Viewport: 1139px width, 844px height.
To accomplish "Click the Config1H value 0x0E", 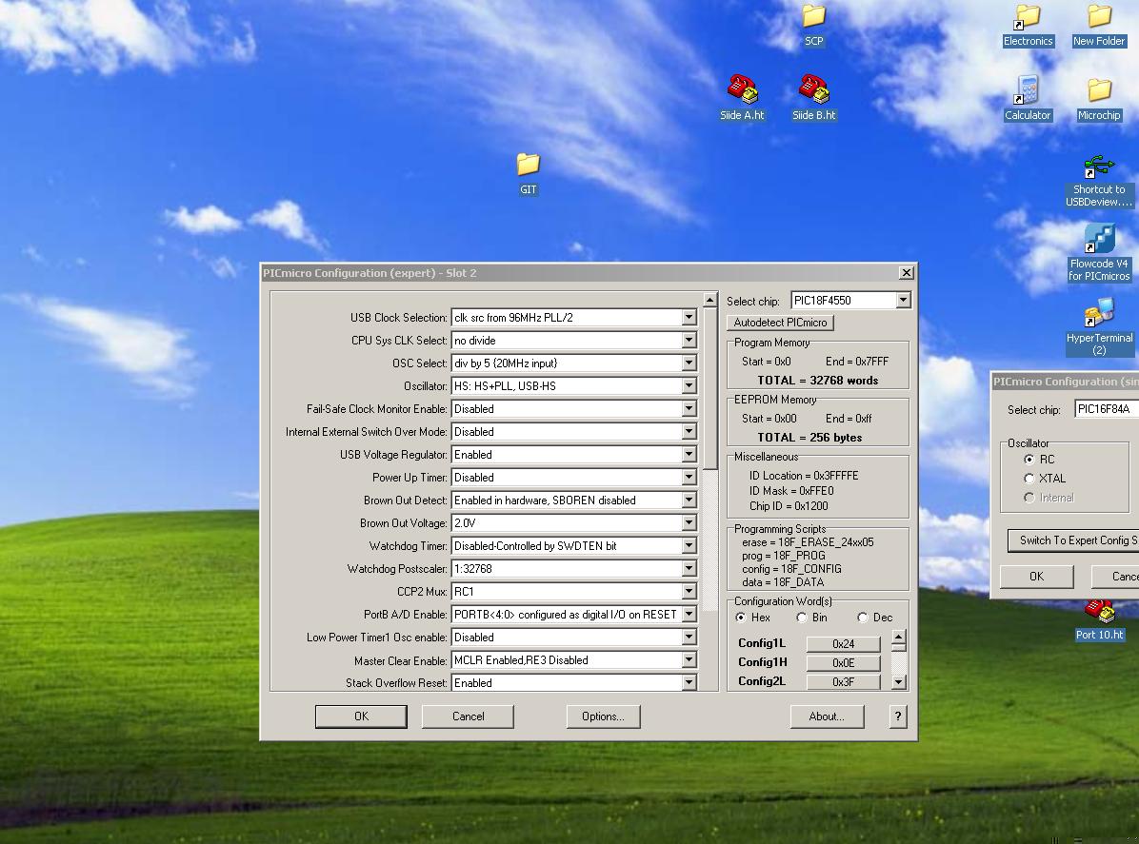I will [844, 662].
